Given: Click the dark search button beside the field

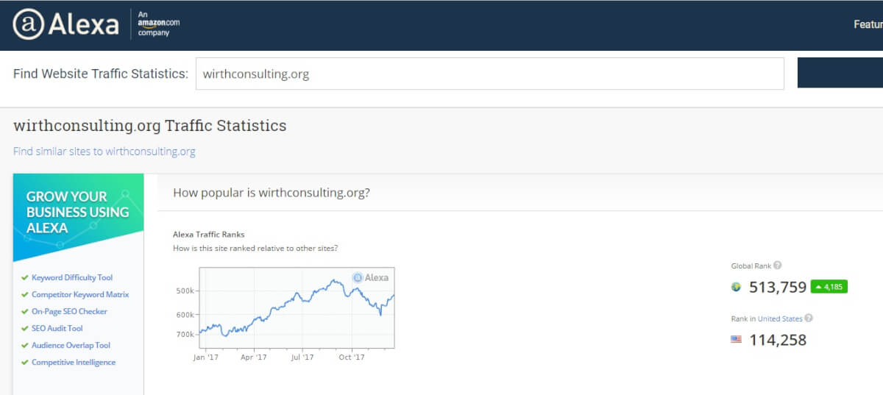Looking at the screenshot, I should click(840, 73).
